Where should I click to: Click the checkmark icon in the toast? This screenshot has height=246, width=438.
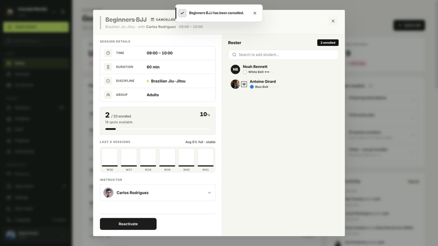pos(182,13)
